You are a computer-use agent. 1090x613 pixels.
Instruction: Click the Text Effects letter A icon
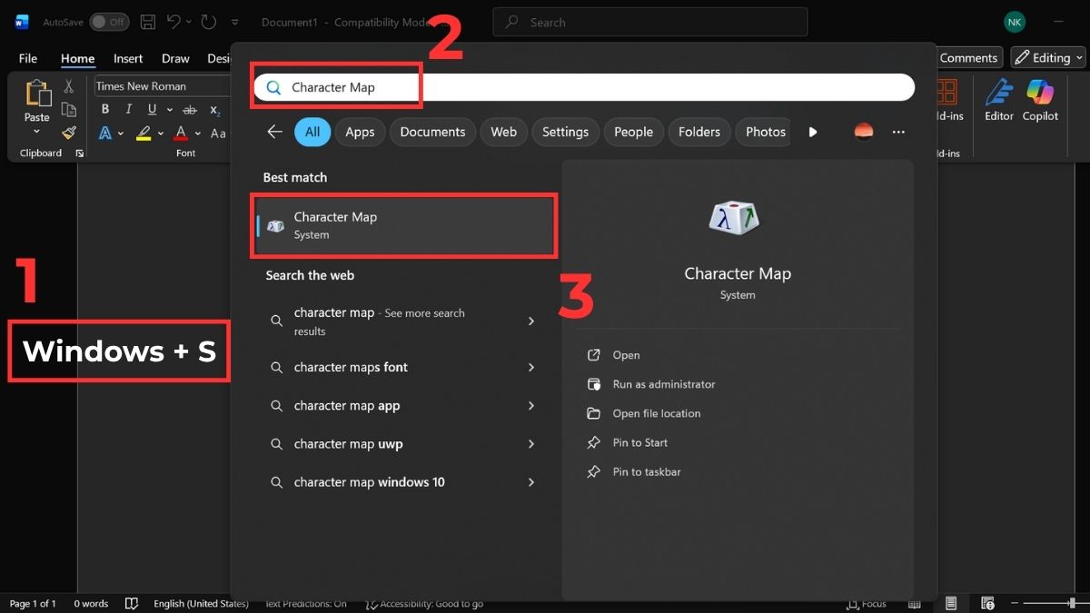pyautogui.click(x=105, y=133)
